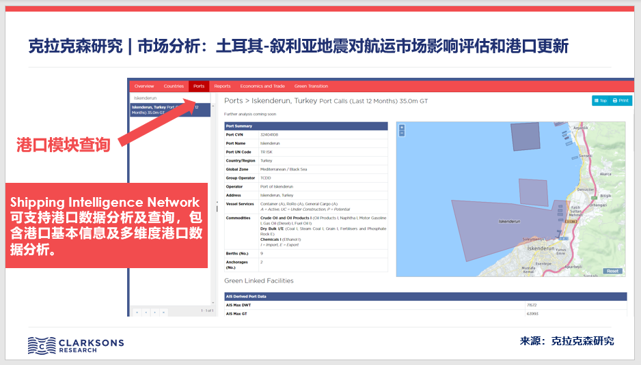Viewport: 641px width, 365px height.
Task: Go to Economics and Trade tab
Action: coord(262,86)
